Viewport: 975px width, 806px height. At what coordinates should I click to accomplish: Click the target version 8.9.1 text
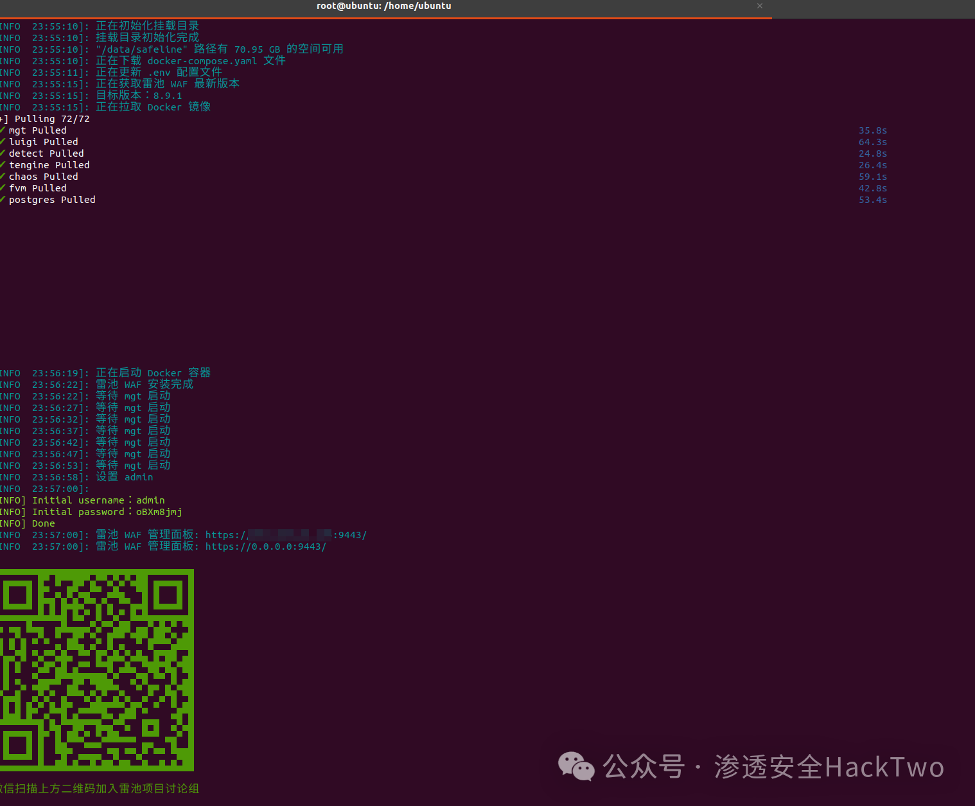click(168, 96)
